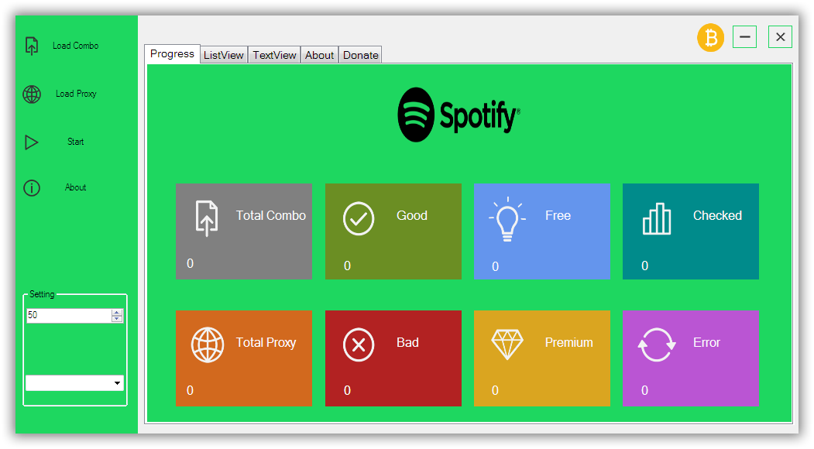Viewport: 814px width, 449px height.
Task: Click the Load Combo label
Action: click(76, 46)
